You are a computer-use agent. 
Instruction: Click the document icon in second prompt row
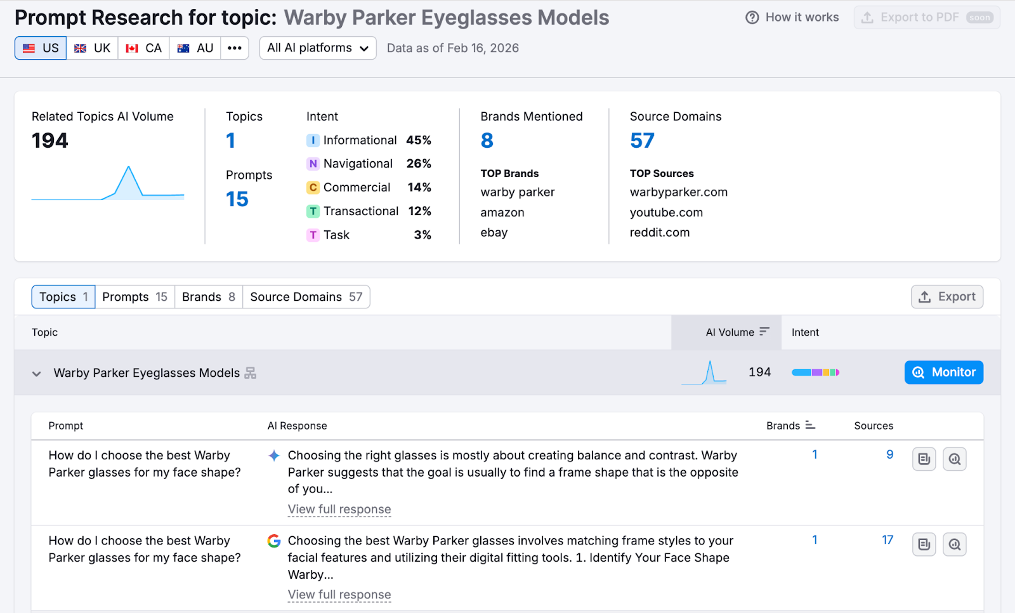[924, 544]
